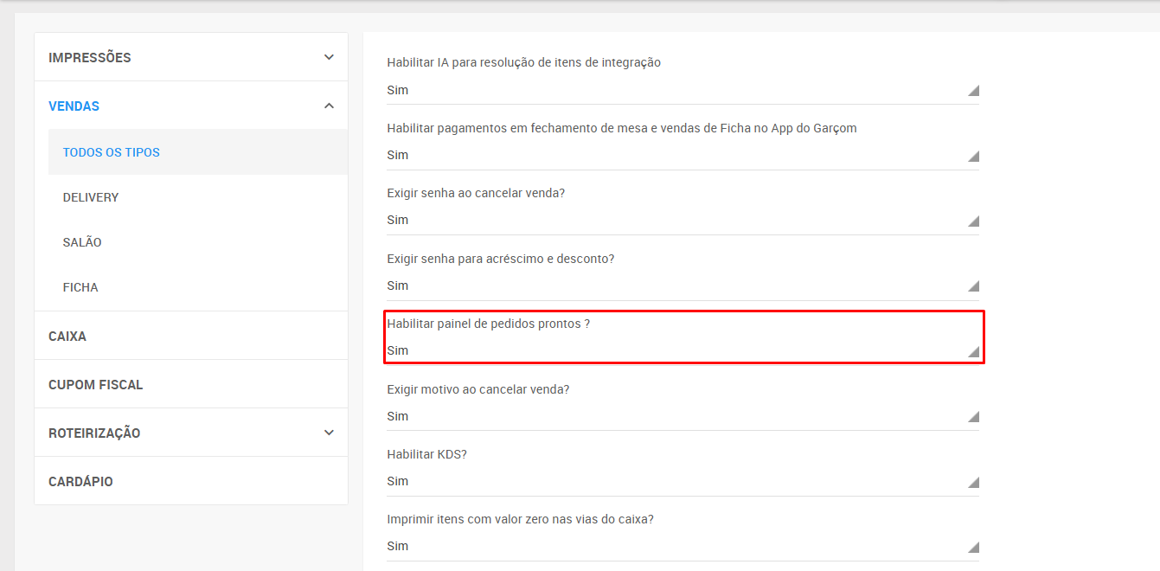Expand the Roteirização section chevron
1160x571 pixels.
(329, 433)
